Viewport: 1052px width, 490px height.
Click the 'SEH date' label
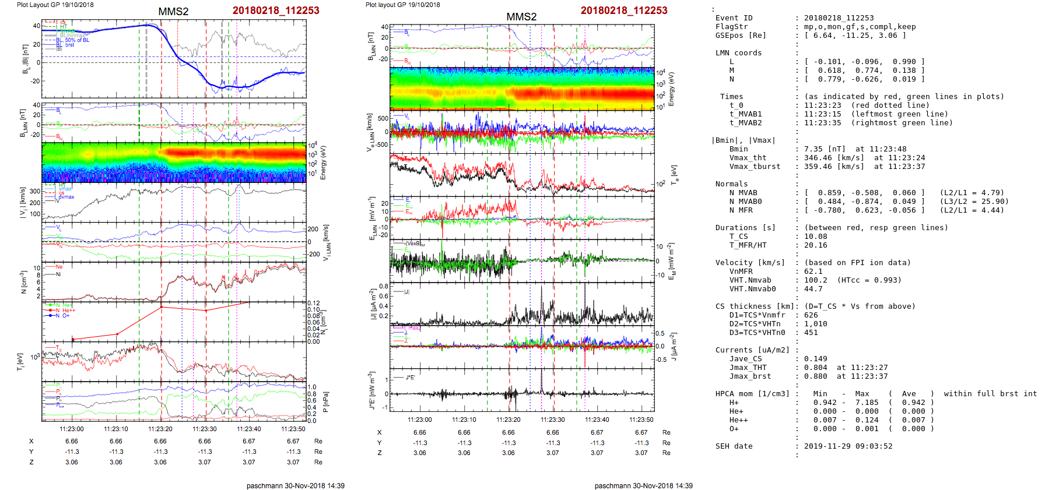[734, 446]
